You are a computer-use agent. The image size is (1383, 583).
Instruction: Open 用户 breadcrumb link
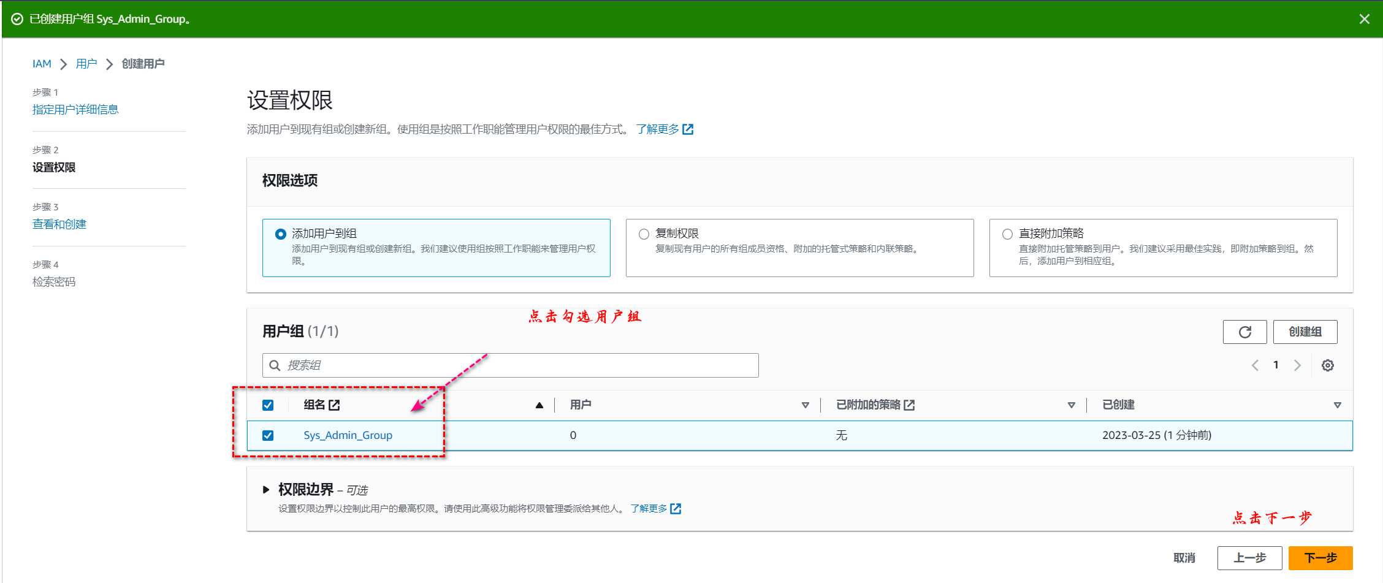[86, 64]
